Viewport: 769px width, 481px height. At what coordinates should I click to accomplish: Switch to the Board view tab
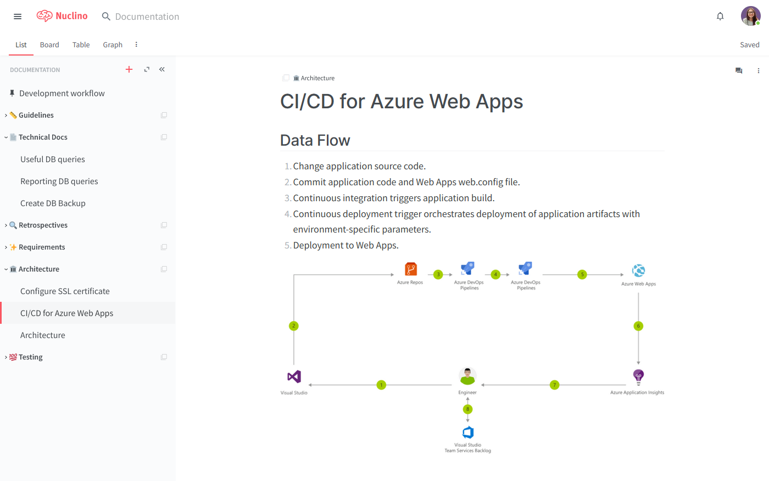[49, 45]
